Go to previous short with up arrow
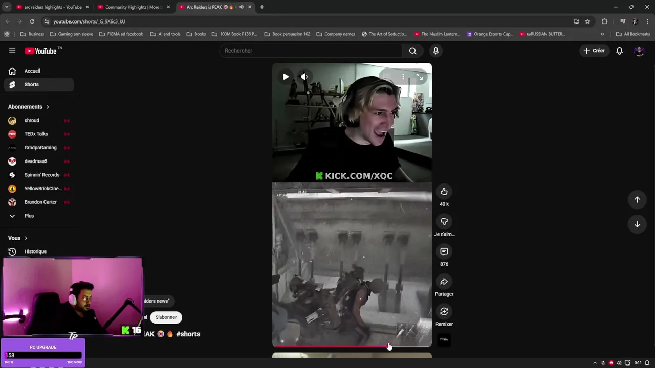 (x=637, y=200)
